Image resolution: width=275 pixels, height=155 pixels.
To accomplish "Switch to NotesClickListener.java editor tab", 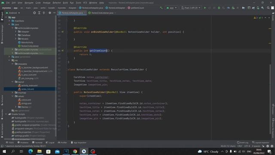I will (102, 13).
